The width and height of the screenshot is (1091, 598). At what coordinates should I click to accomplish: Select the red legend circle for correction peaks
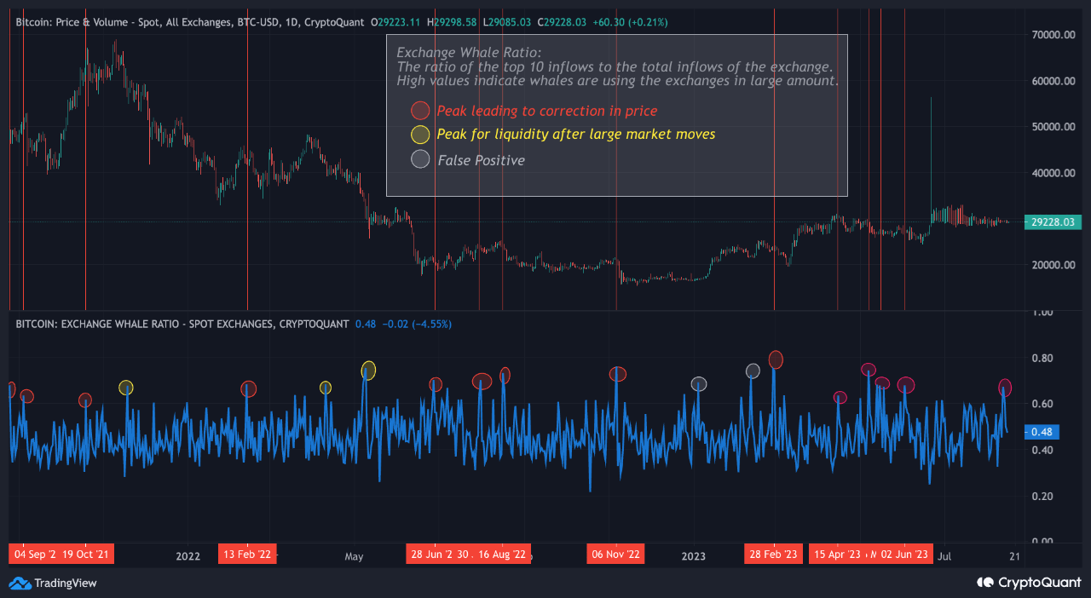click(420, 111)
